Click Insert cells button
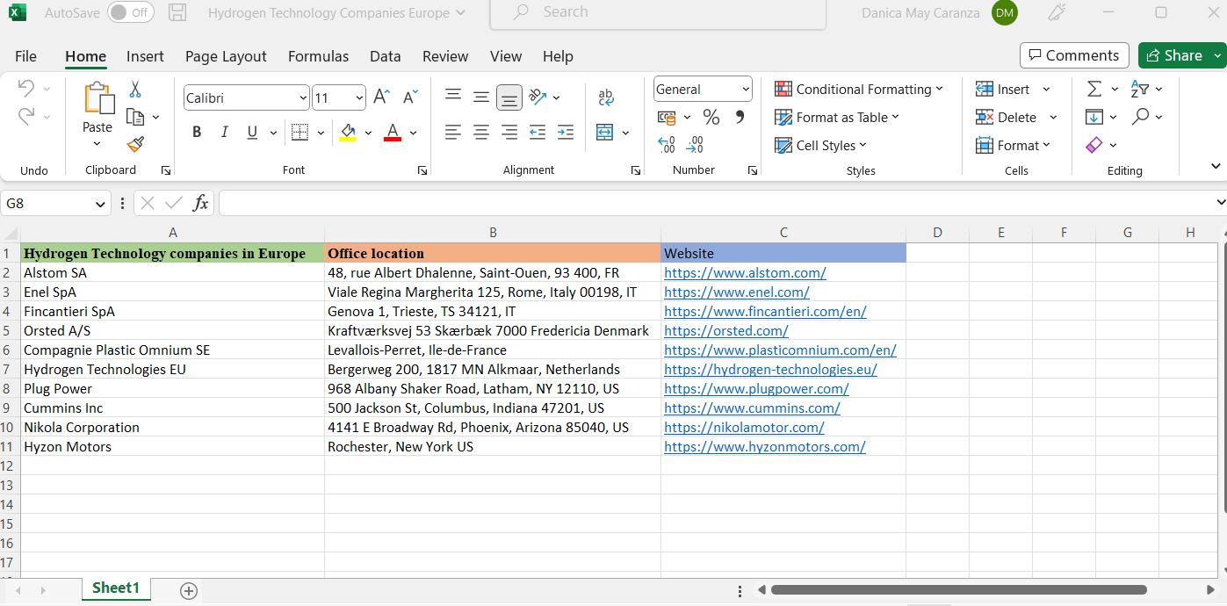 [1004, 90]
